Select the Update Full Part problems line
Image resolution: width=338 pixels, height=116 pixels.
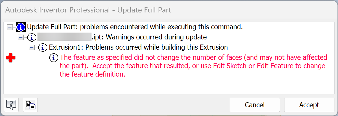tap(135, 27)
